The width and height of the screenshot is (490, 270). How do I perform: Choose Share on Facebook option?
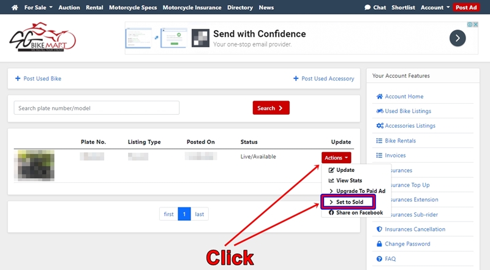point(355,212)
